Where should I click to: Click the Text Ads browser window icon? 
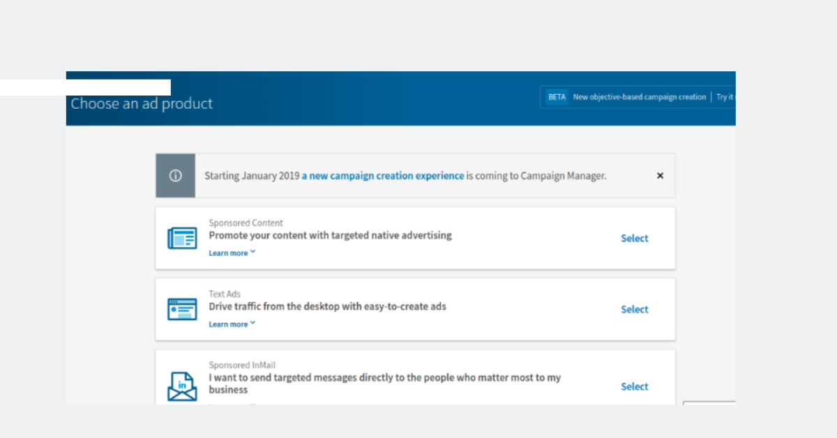pyautogui.click(x=182, y=310)
